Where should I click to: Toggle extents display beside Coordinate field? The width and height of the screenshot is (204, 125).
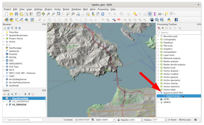[93, 120]
